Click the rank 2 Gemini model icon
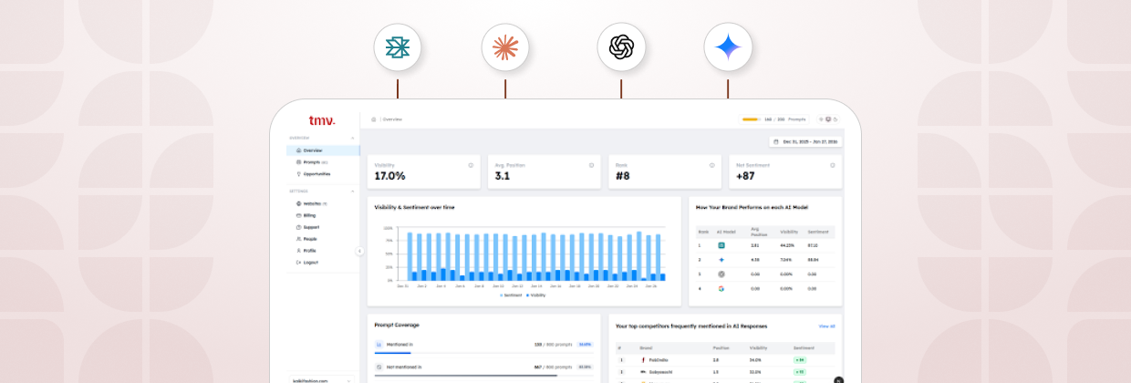The width and height of the screenshot is (1131, 383). point(721,260)
